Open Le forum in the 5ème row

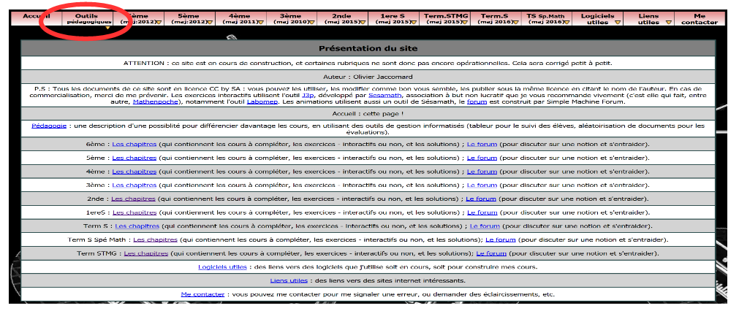[482, 158]
